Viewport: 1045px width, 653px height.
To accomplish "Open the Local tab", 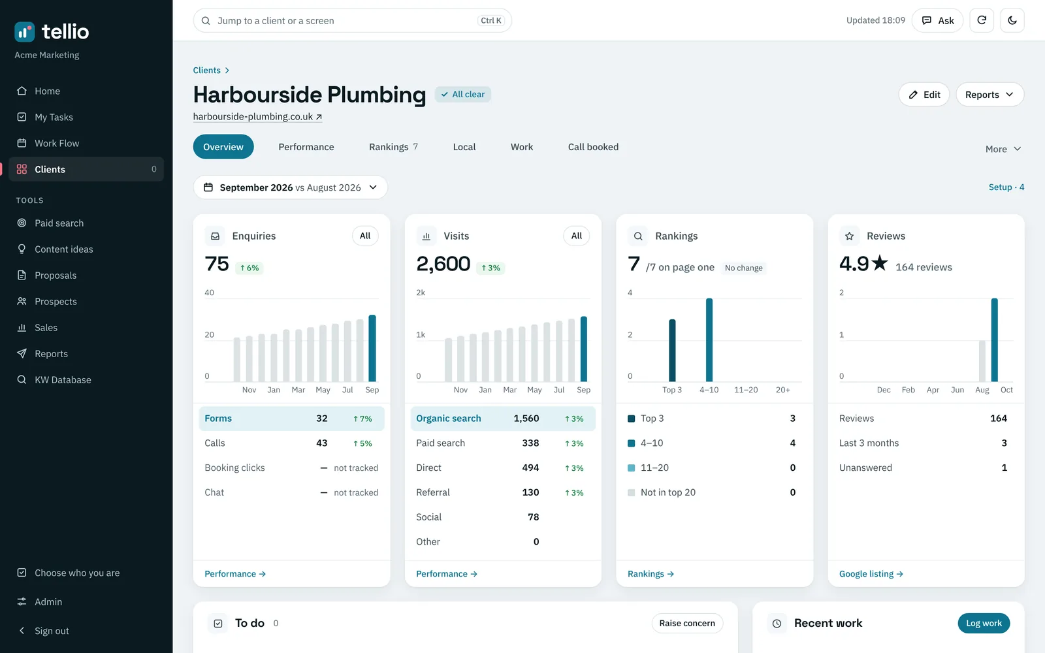I will [x=464, y=147].
